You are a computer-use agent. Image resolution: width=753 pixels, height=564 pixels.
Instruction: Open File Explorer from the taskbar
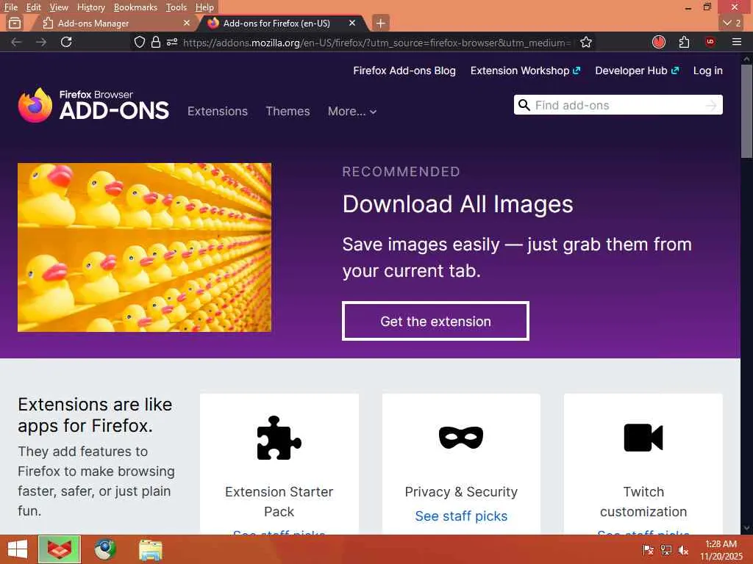(x=151, y=549)
